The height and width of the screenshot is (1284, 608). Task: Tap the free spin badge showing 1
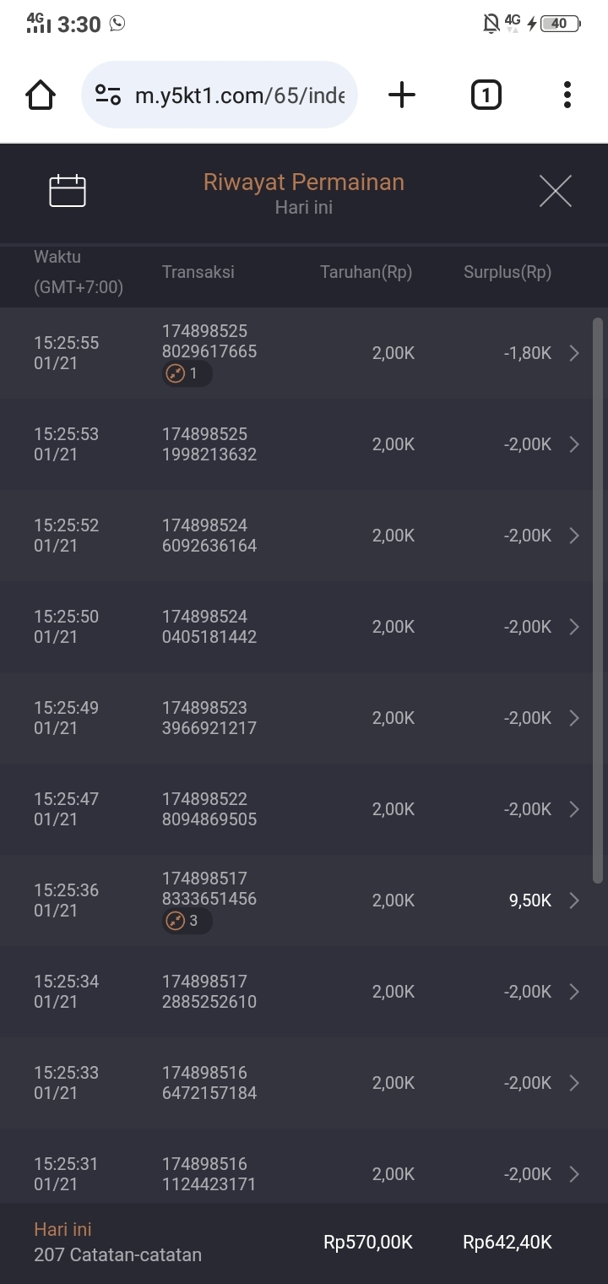pos(187,373)
